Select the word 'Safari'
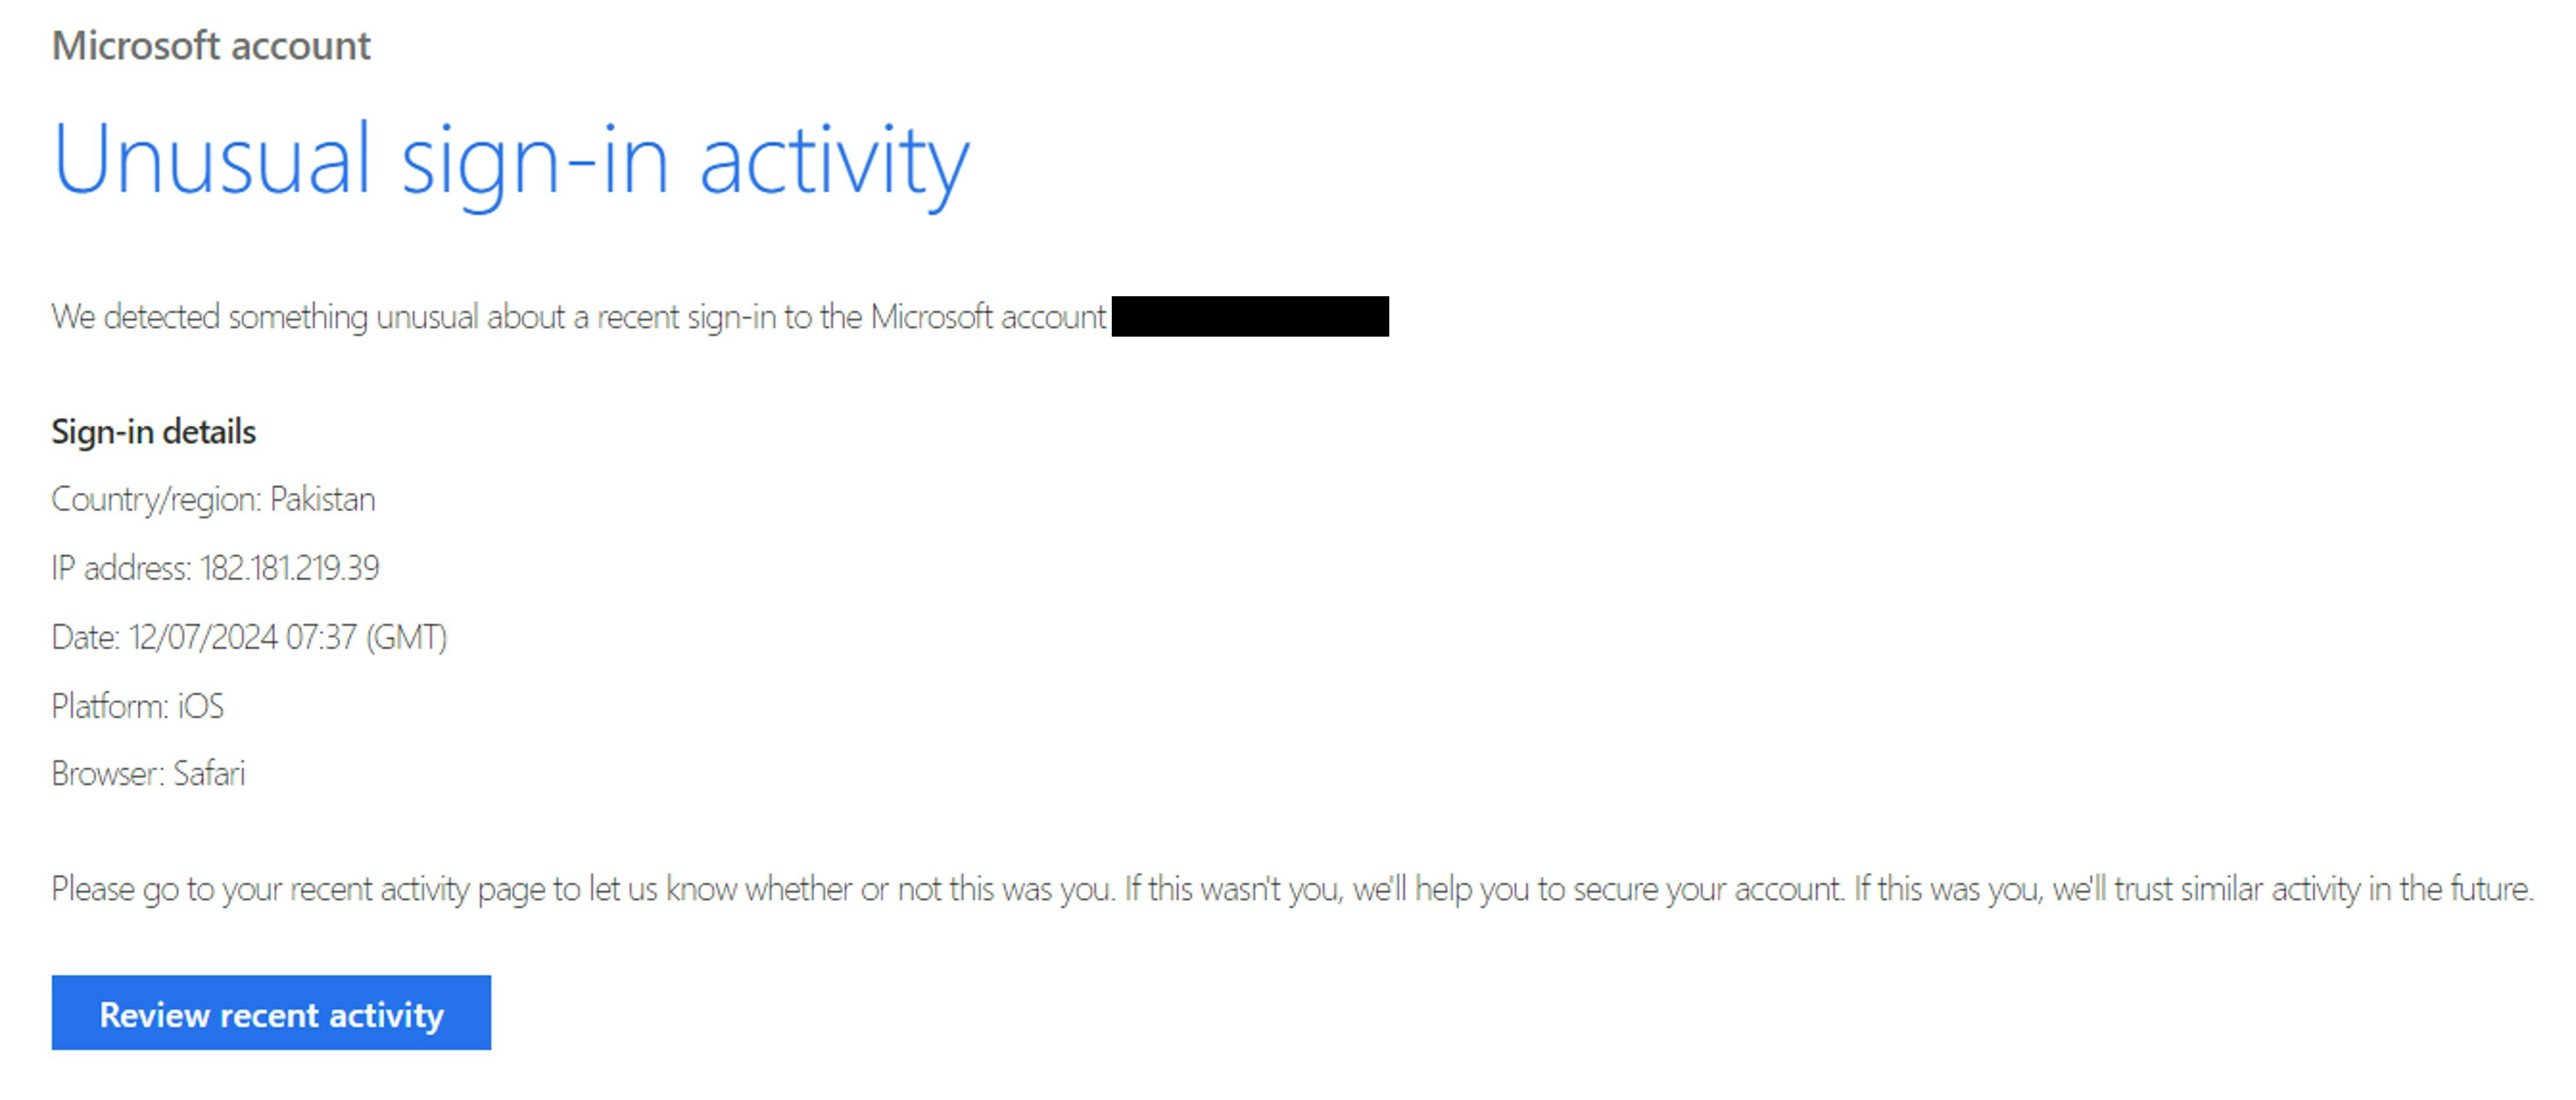Screen dimensions: 2576x1100 click(x=212, y=772)
